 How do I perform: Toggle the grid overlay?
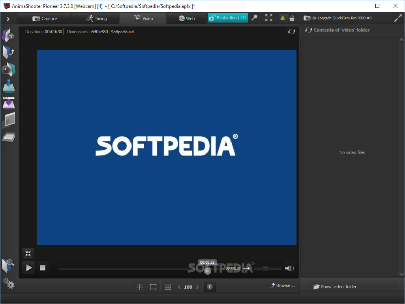point(168,287)
